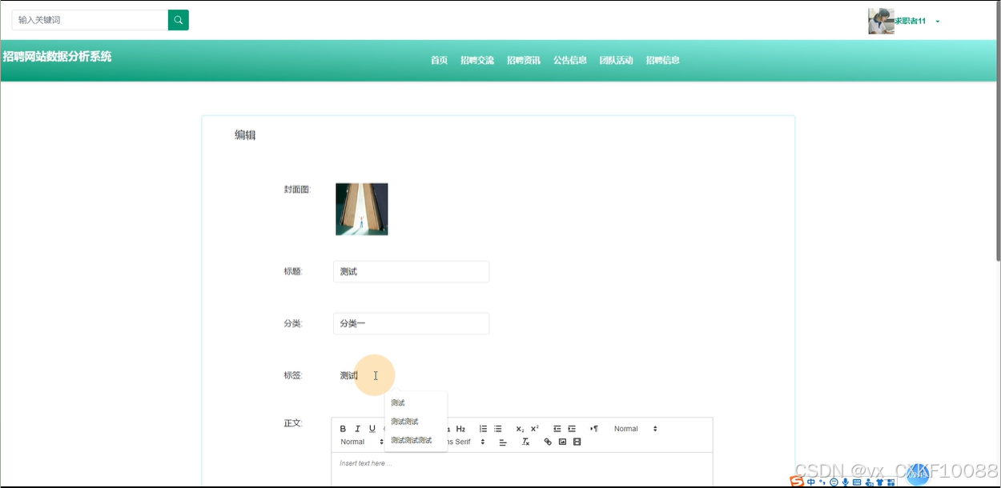Click the cover image thumbnail
This screenshot has height=488, width=1001.
tap(362, 209)
